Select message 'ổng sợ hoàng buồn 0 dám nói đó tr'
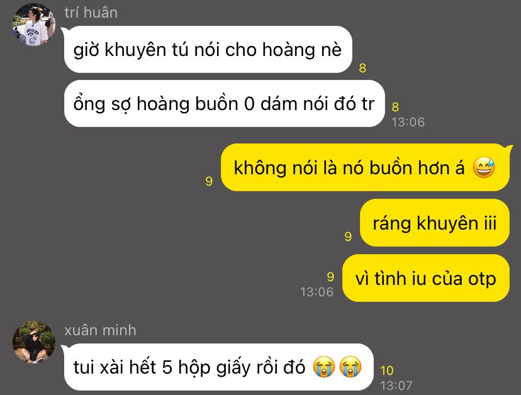The width and height of the screenshot is (521, 395). pos(224,103)
